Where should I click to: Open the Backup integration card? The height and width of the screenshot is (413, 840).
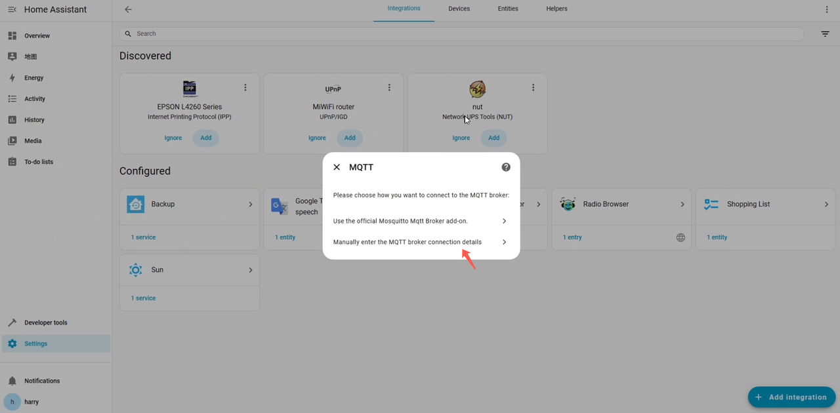coord(190,205)
